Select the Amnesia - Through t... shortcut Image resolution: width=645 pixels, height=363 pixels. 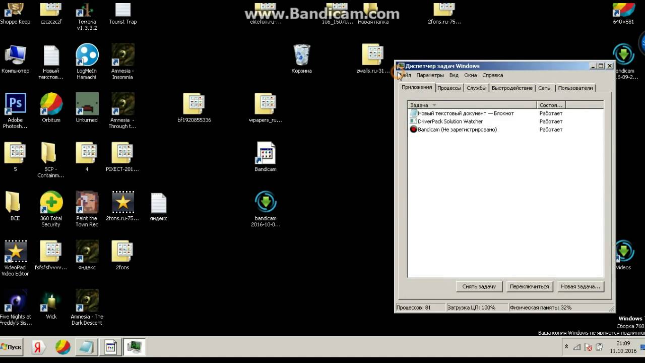tap(122, 111)
